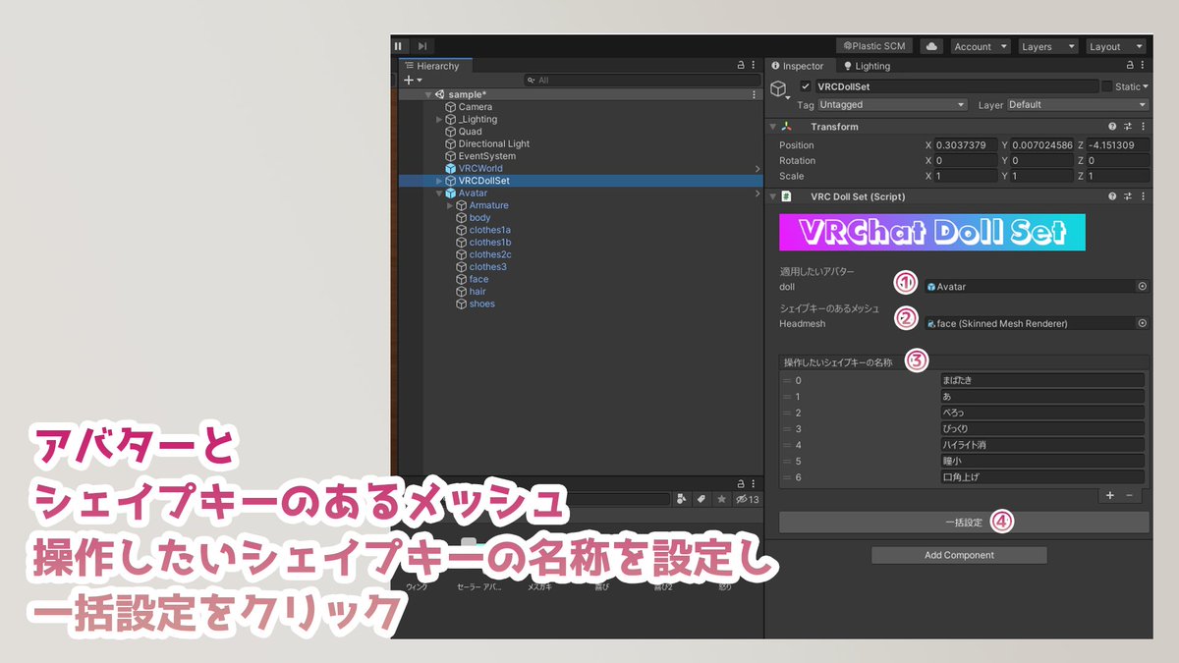
Task: Open VRC Doll Set preset settings icon
Action: pyautogui.click(x=1128, y=196)
